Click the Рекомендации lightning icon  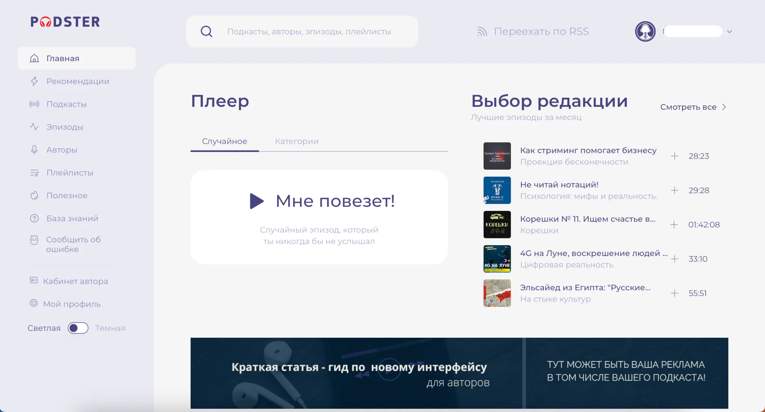coord(34,81)
